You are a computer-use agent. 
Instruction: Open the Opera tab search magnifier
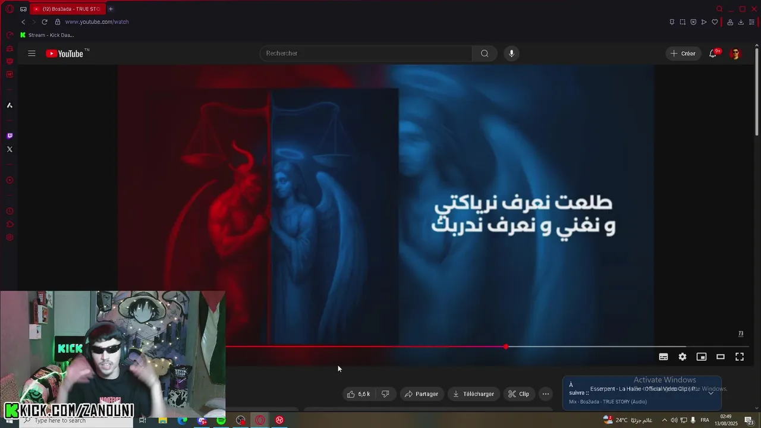coord(719,9)
